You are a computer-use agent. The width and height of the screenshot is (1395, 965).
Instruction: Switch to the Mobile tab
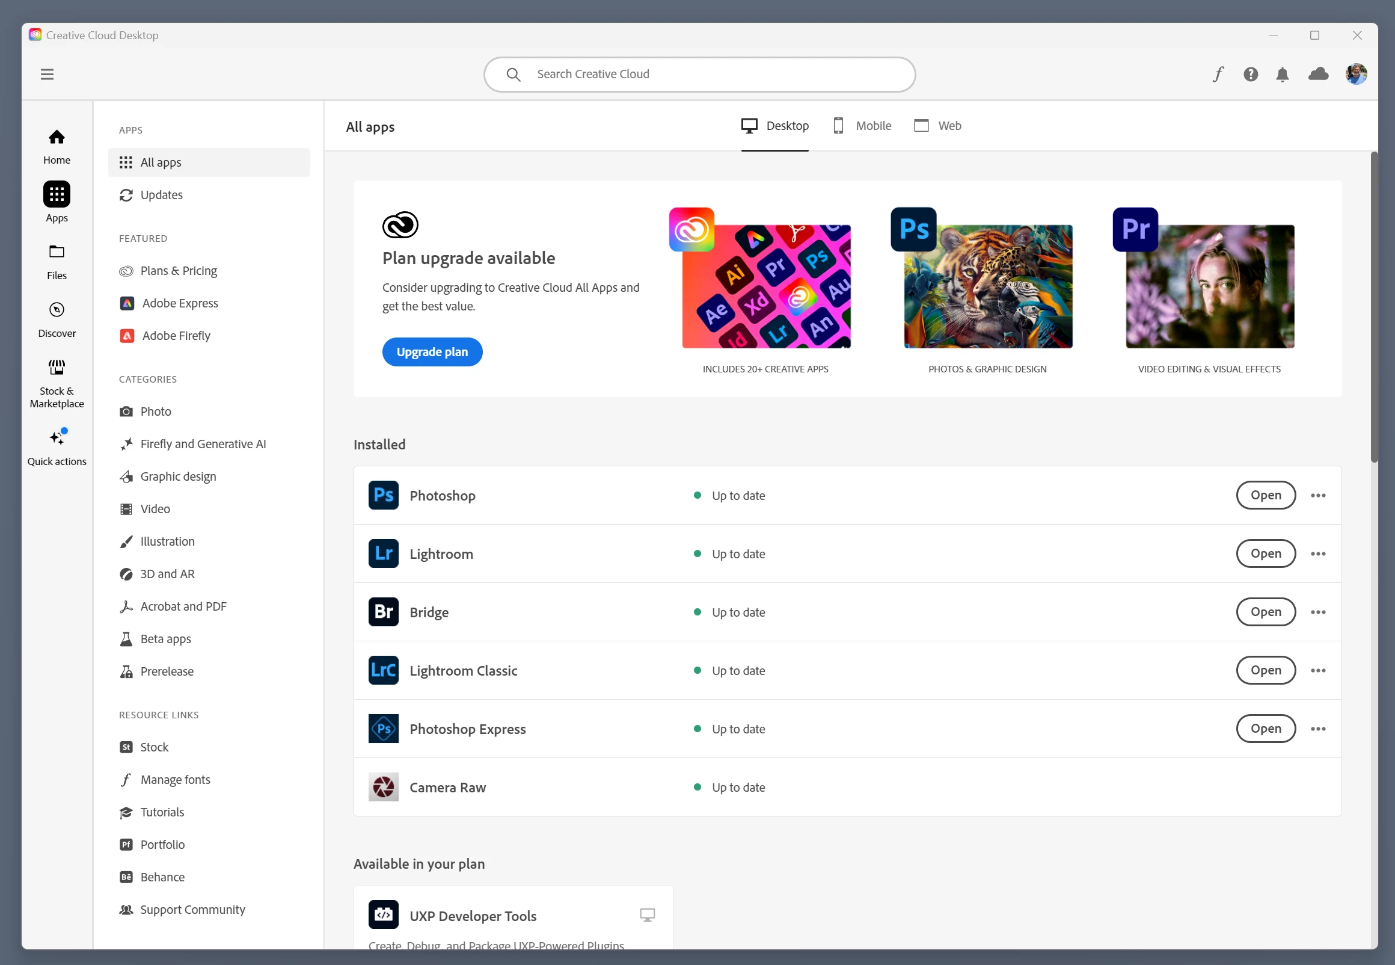[x=862, y=126]
